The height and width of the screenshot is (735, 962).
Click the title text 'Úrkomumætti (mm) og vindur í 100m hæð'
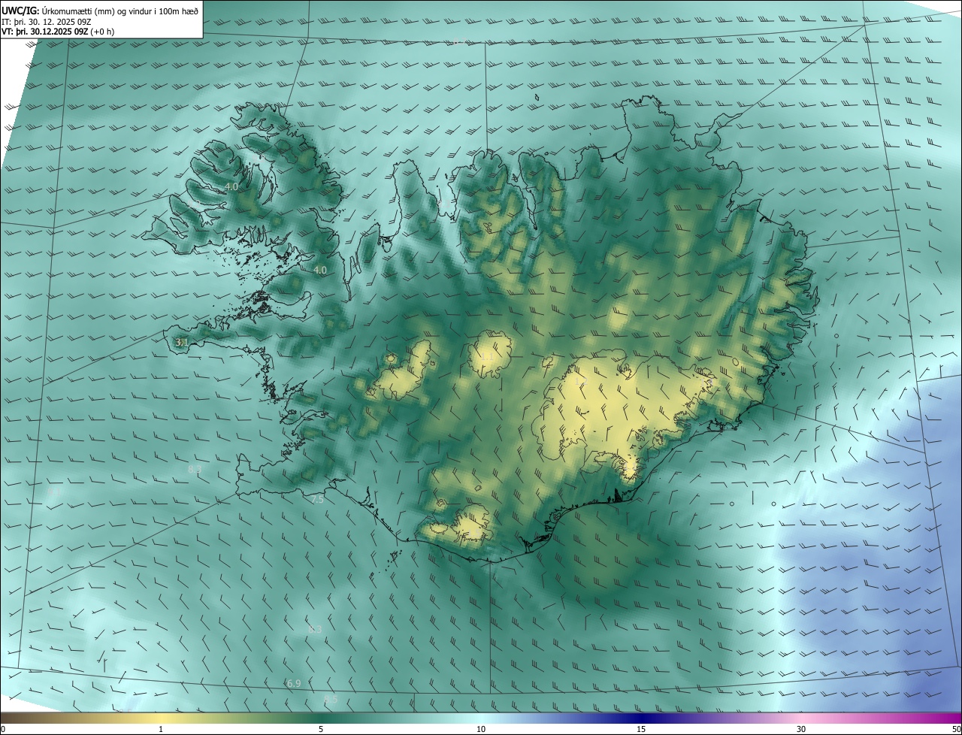point(120,10)
